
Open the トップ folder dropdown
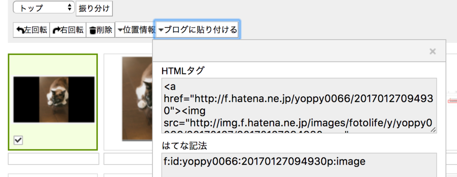44,8
